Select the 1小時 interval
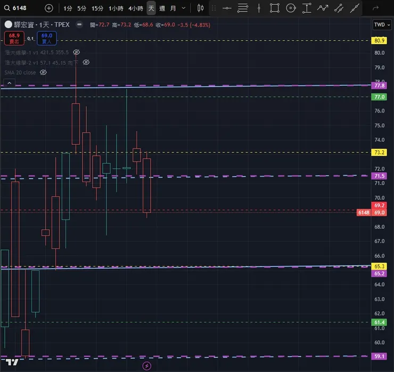This screenshot has width=394, height=372. click(116, 9)
